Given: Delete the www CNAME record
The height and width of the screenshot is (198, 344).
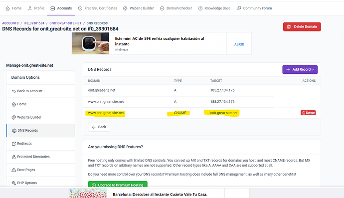Looking at the screenshot, I should [308, 113].
